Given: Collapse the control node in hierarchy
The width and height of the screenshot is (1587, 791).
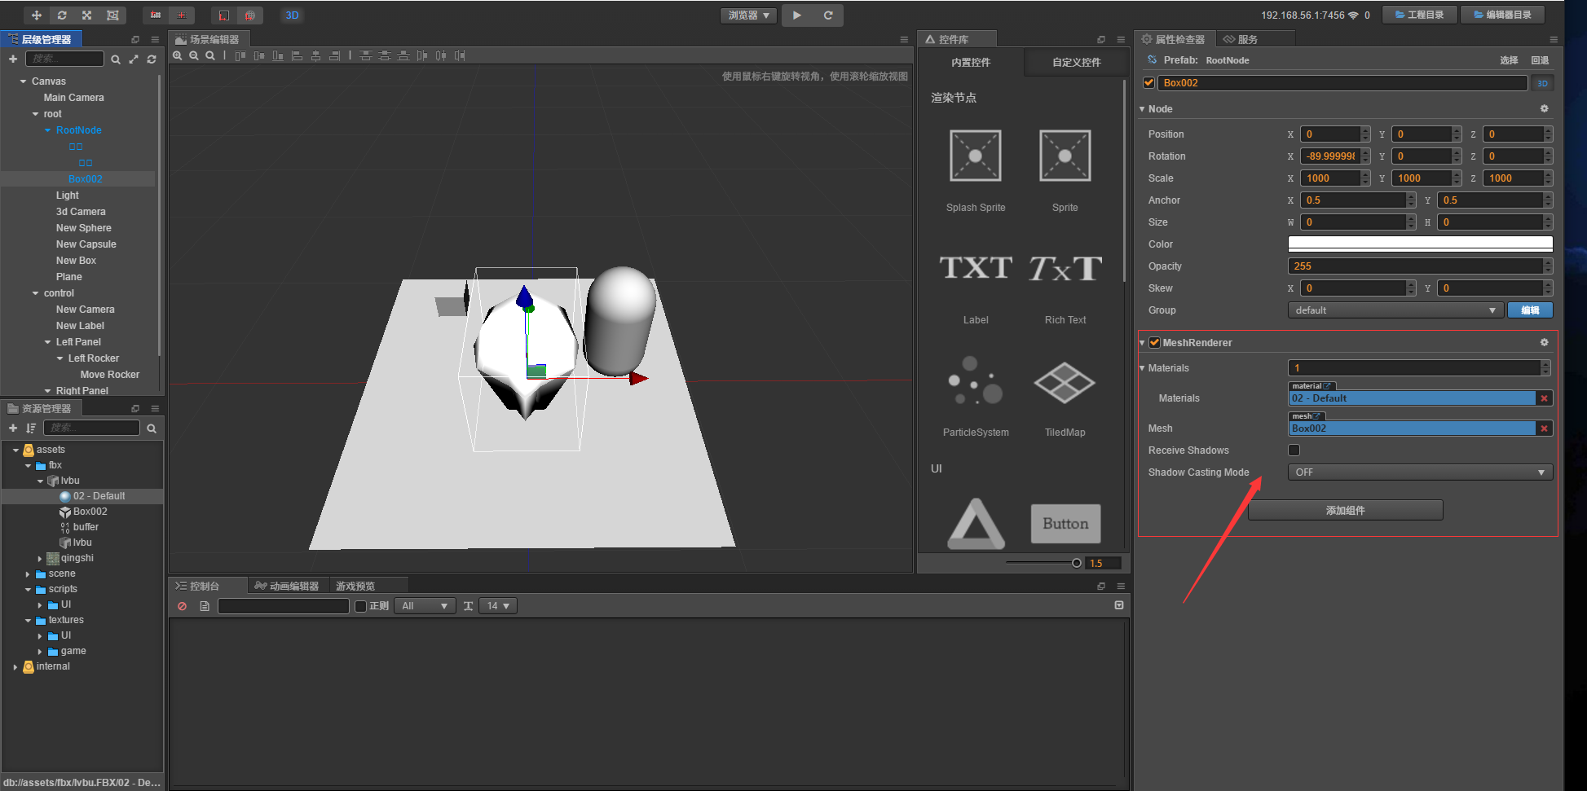Looking at the screenshot, I should (x=35, y=293).
